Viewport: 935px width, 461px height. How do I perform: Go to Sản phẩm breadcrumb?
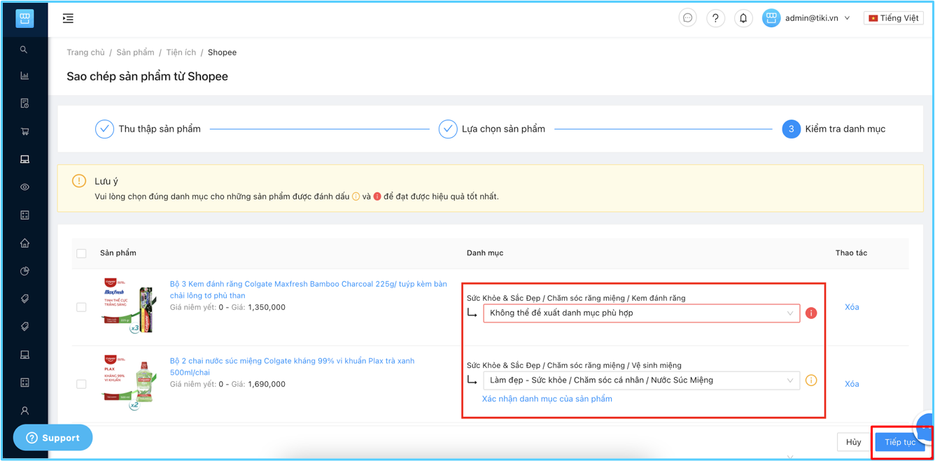click(x=135, y=52)
